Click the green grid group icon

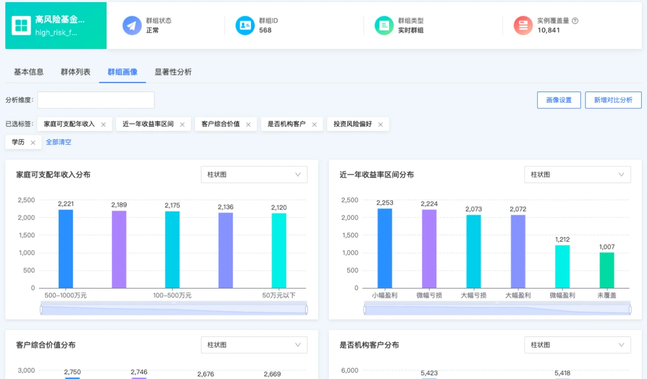click(22, 25)
